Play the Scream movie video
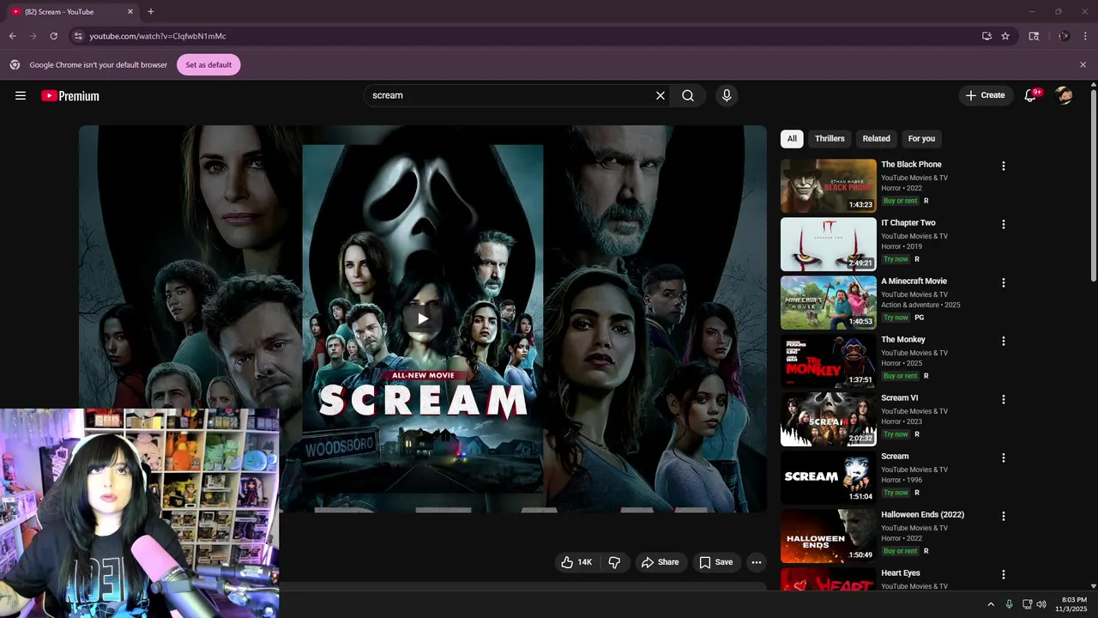The height and width of the screenshot is (618, 1098). [423, 319]
